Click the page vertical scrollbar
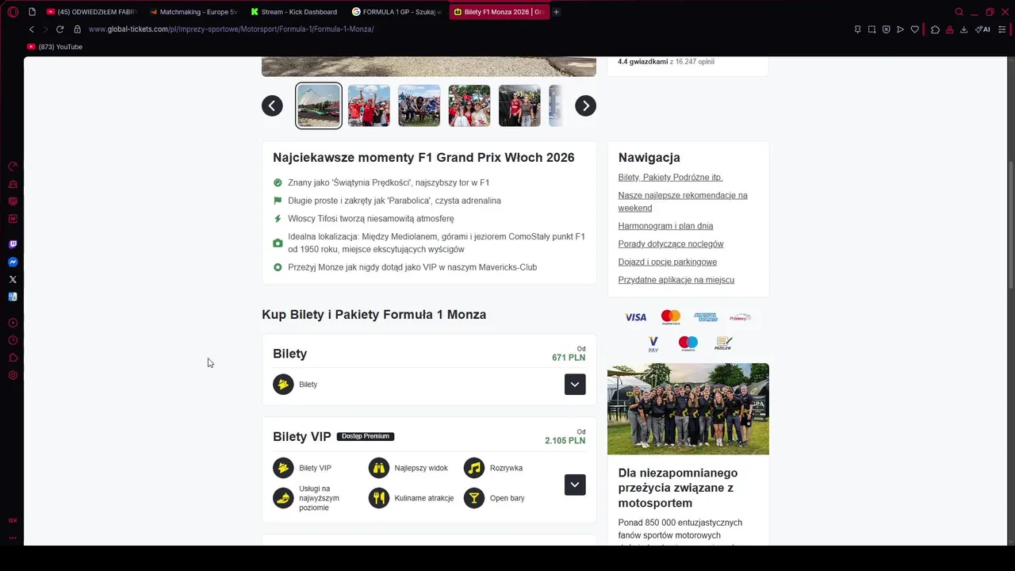The width and height of the screenshot is (1015, 571). pyautogui.click(x=1011, y=226)
